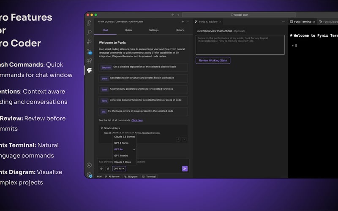Follow the Click here commands link
Screen dimensions: 338x211
137,120
